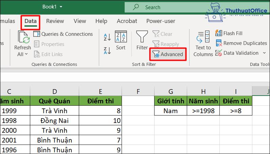Launch Text to Columns wizard
This screenshot has width=270, height=154.
pos(203,44)
